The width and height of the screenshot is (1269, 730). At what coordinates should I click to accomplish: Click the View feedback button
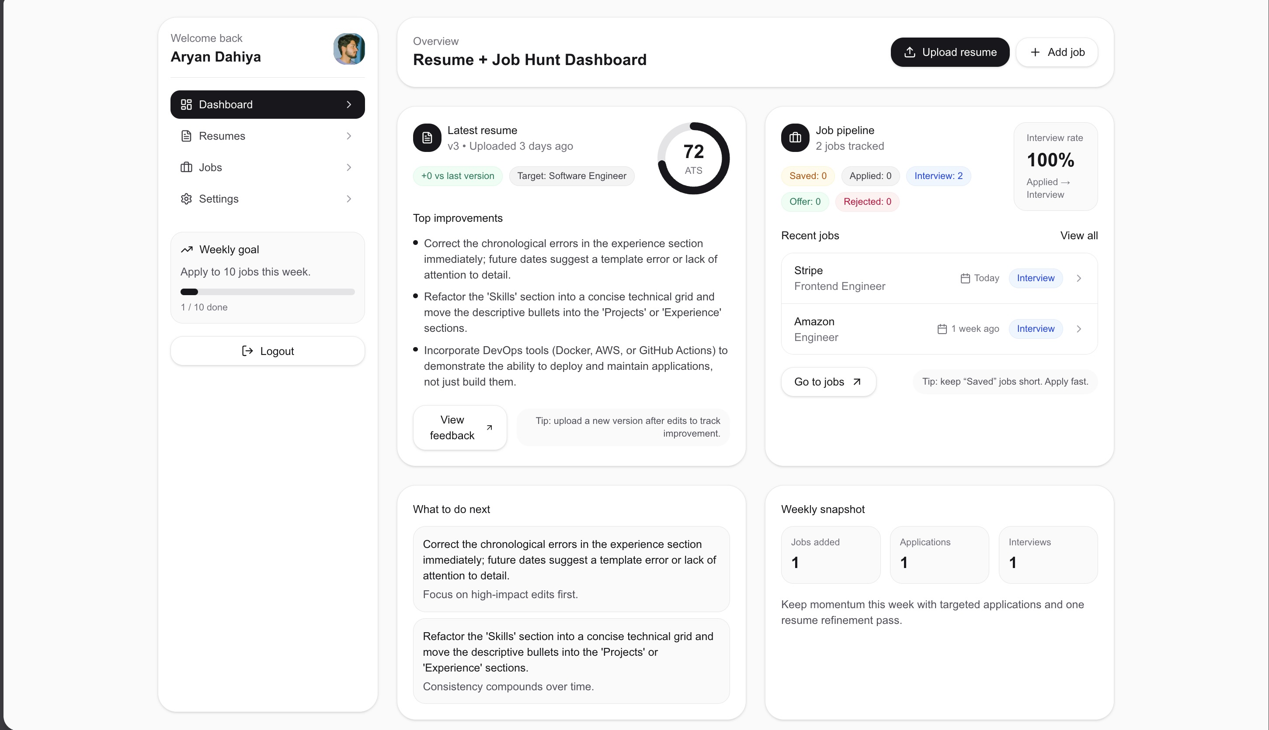[460, 428]
